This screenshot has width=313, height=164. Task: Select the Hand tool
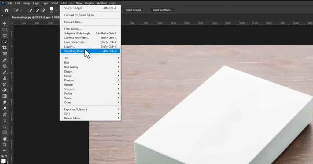[x=5, y=138]
